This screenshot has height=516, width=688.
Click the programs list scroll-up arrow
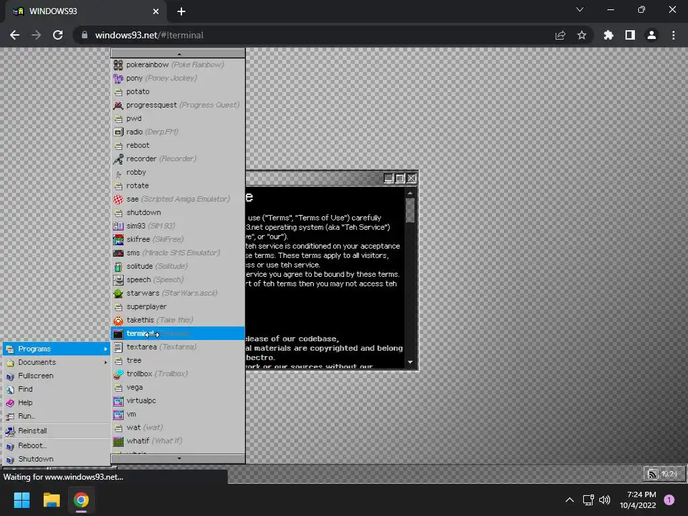(x=178, y=54)
